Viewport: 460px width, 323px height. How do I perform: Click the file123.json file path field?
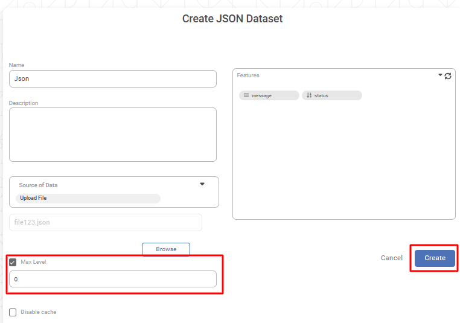click(x=105, y=222)
